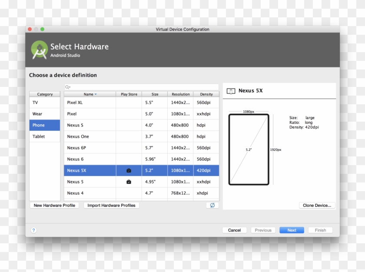
Task: Select the Phone category
Action: pos(45,125)
